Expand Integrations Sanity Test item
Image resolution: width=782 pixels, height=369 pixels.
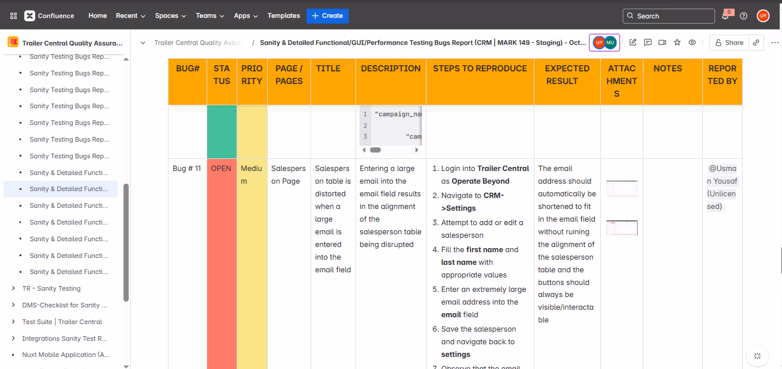pyautogui.click(x=13, y=338)
